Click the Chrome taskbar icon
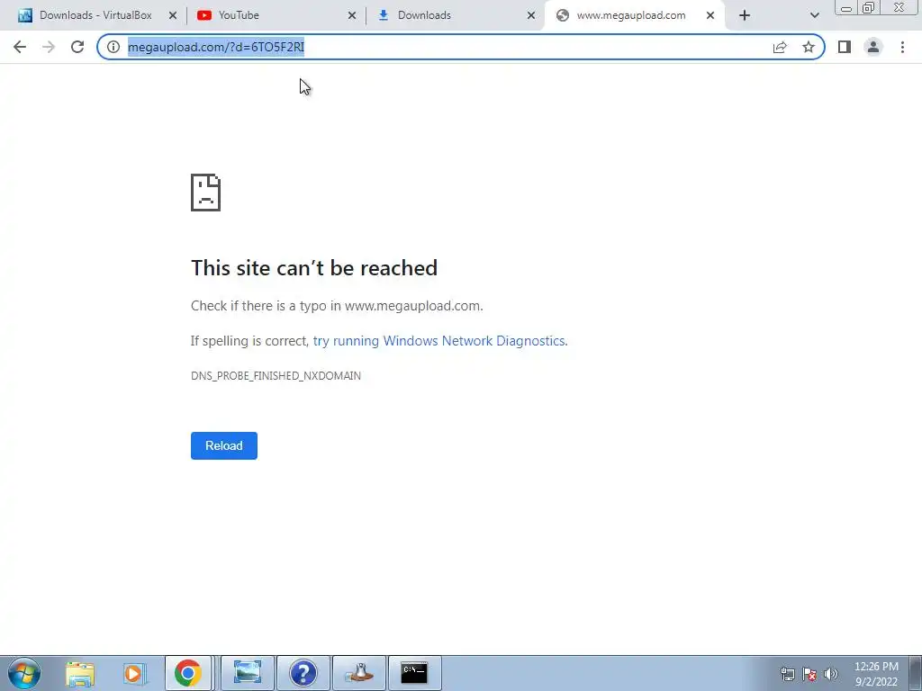The width and height of the screenshot is (922, 691). coord(187,673)
